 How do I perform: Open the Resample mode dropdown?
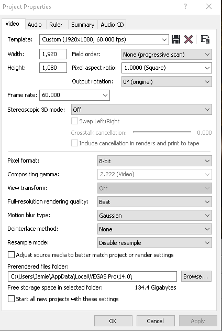click(x=154, y=243)
